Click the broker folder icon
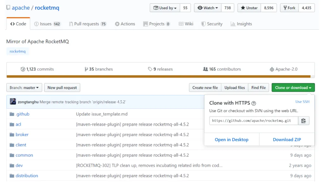 coord(12,135)
